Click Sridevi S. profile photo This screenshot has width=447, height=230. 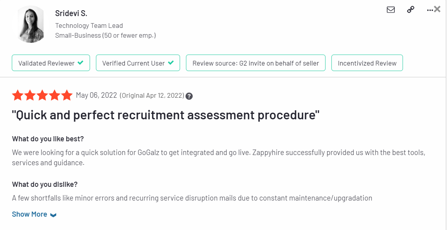tap(31, 24)
